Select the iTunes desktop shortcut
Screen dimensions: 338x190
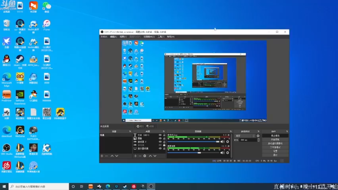[x=46, y=25]
